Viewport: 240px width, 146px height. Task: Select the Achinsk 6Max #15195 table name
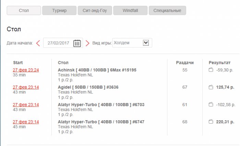97,70
